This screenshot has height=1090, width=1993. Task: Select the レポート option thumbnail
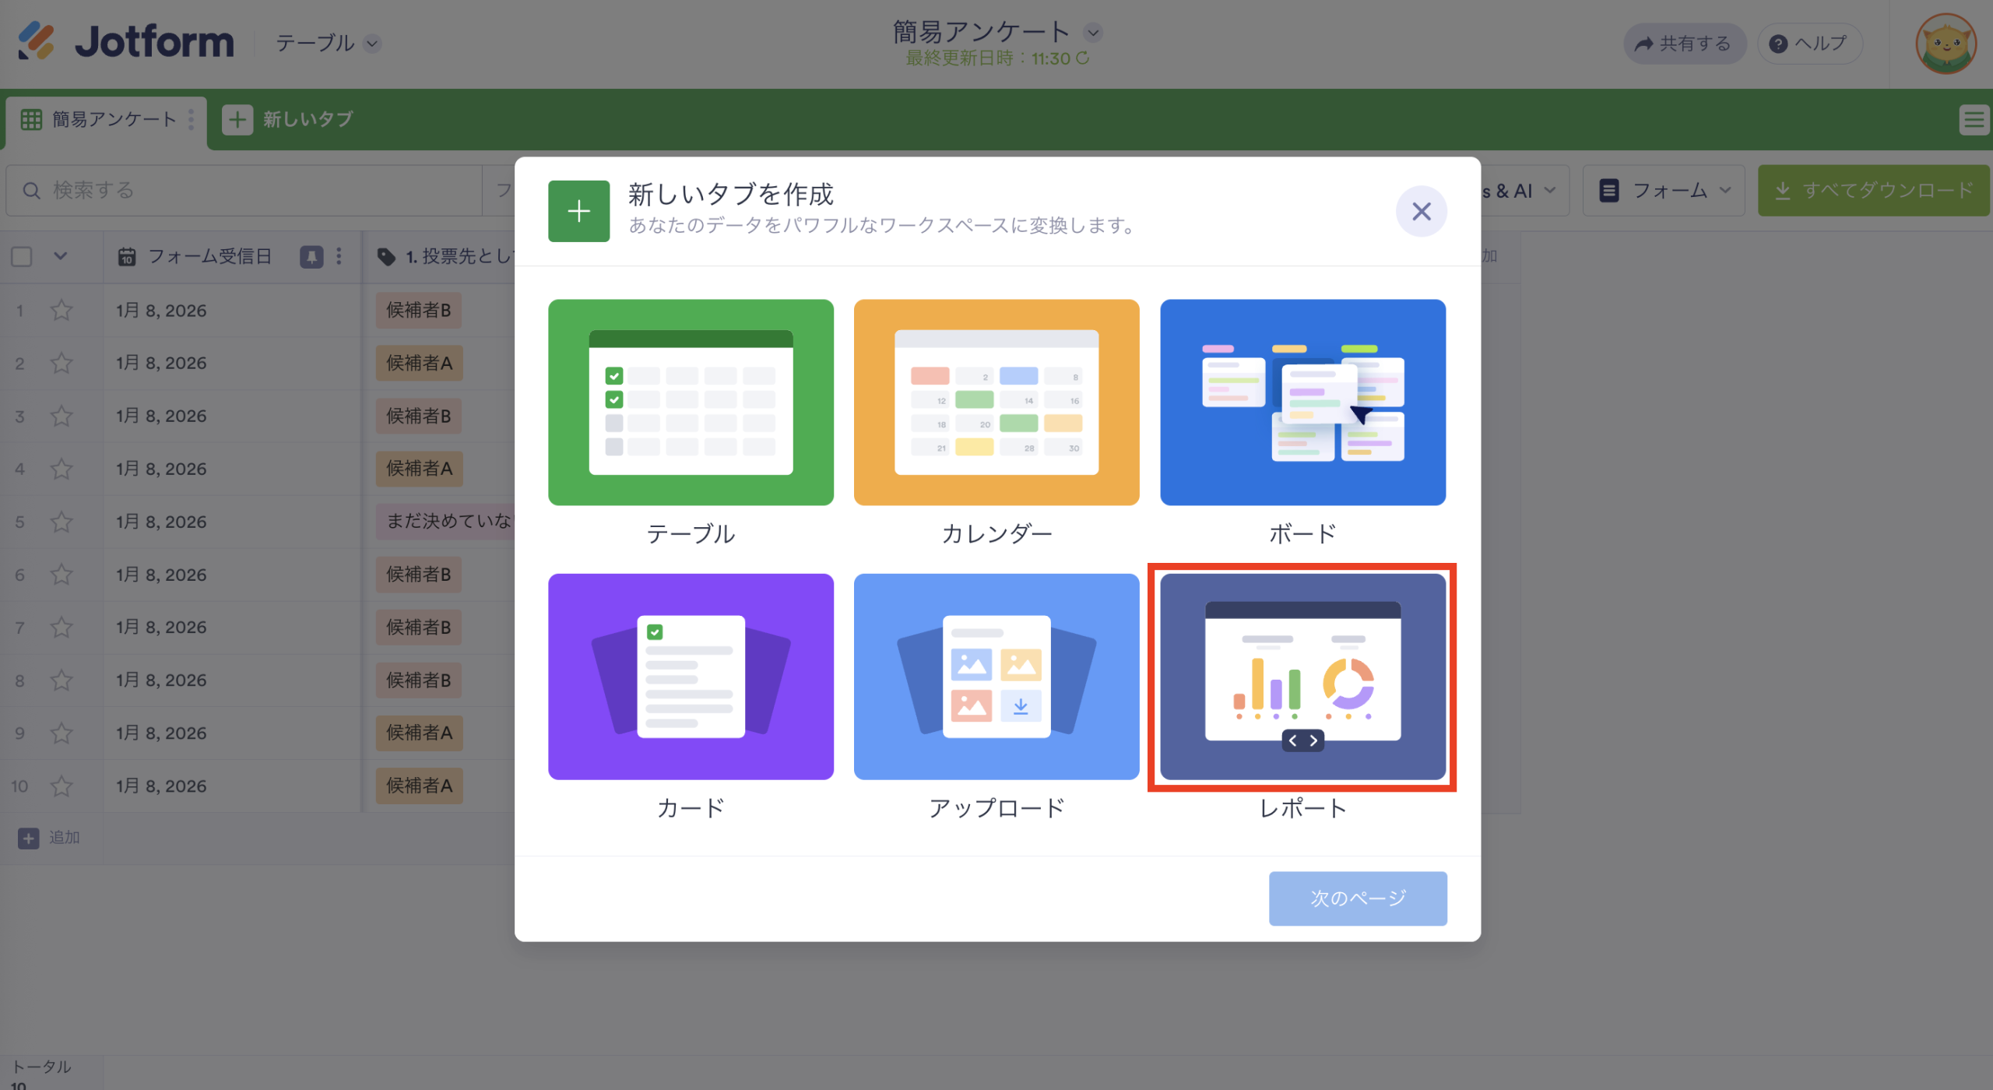click(x=1302, y=676)
